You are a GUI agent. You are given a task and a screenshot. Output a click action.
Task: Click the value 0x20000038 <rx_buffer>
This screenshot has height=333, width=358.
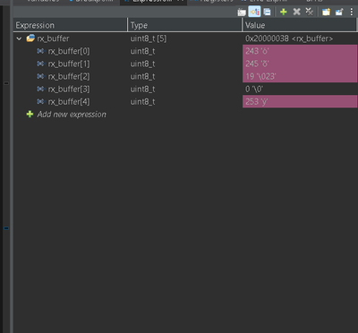click(289, 38)
